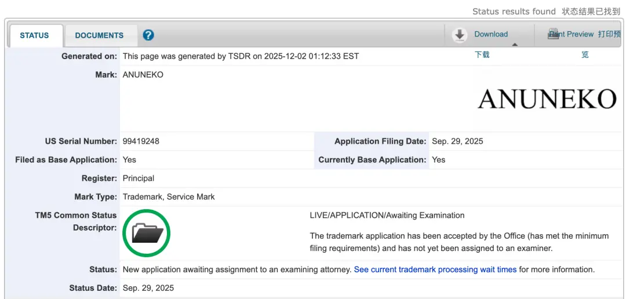Click the blue question mark help icon
626x299 pixels.
pos(148,35)
